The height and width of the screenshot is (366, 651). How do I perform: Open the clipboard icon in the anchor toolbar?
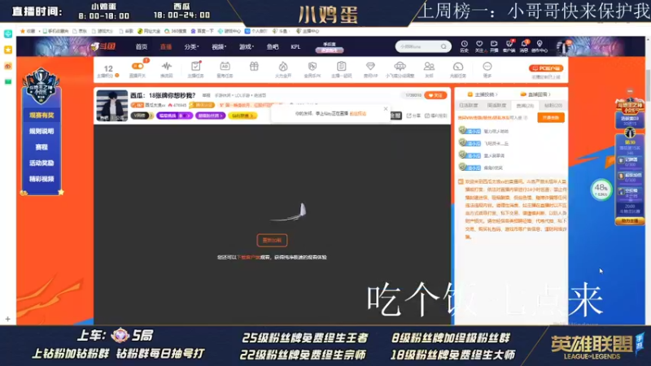coord(341,66)
